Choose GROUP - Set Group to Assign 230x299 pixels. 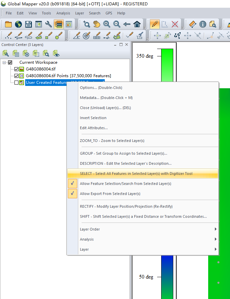tap(143, 153)
